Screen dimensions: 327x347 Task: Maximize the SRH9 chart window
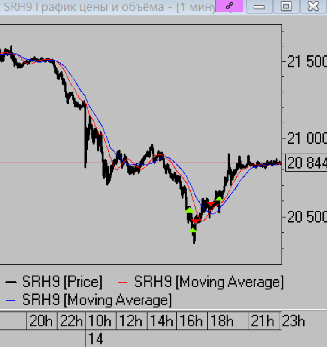coord(286,6)
